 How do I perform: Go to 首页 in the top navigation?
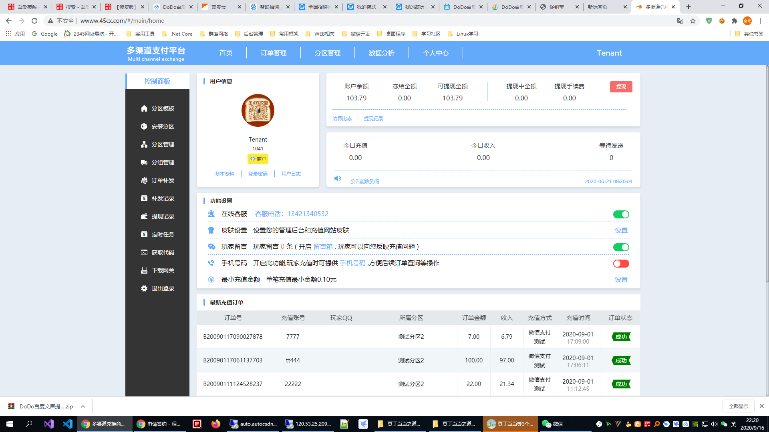click(226, 53)
